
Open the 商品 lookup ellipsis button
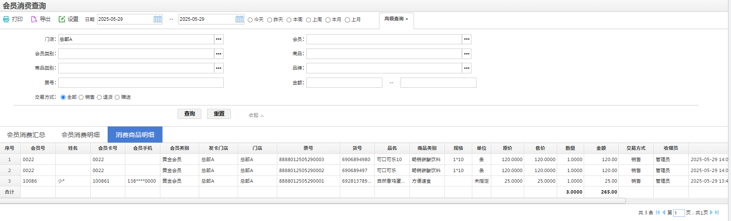click(x=466, y=54)
